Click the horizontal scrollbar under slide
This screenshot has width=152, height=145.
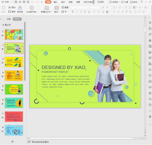(82, 138)
